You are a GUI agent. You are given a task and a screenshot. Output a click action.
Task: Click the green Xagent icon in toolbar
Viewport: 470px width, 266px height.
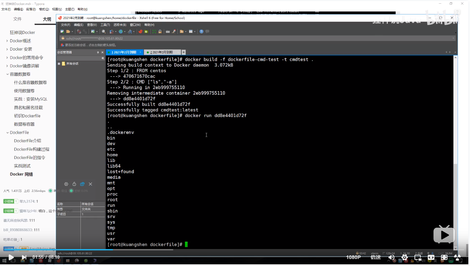pyautogui.click(x=146, y=32)
